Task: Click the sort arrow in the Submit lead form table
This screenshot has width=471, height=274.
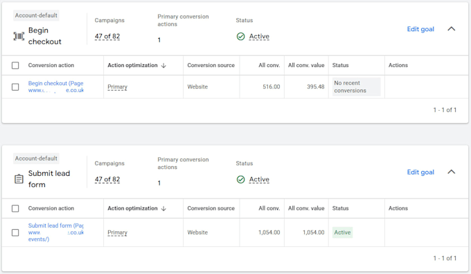Action: coord(163,208)
